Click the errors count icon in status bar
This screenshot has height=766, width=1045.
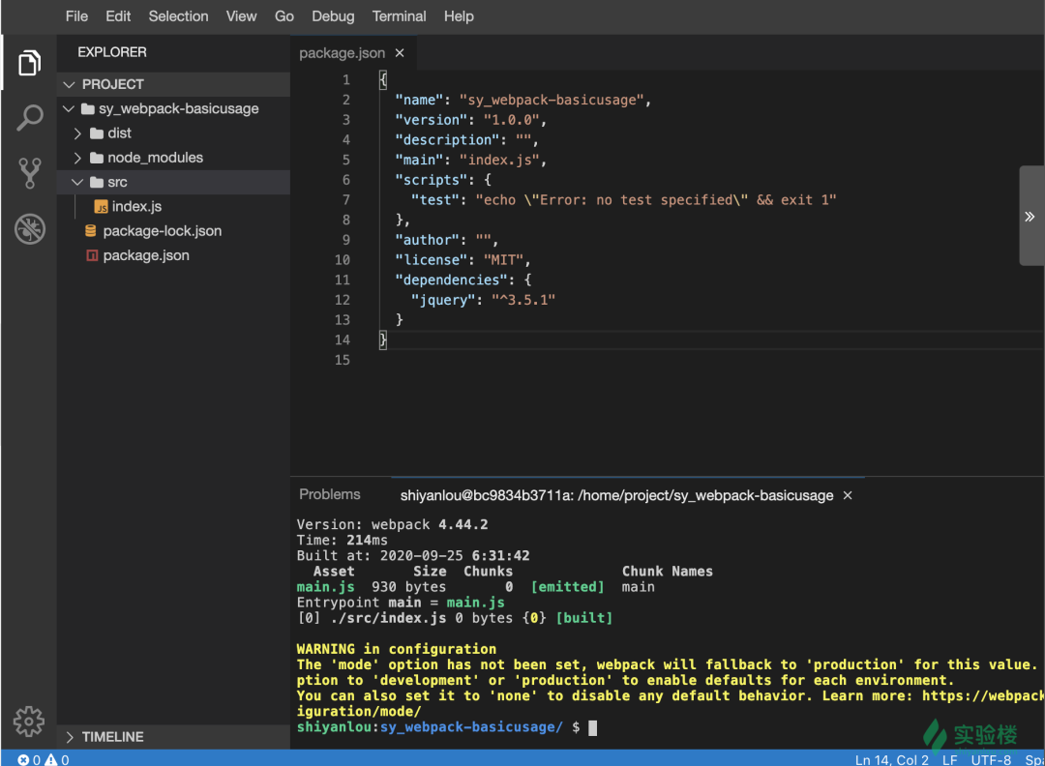(x=23, y=759)
